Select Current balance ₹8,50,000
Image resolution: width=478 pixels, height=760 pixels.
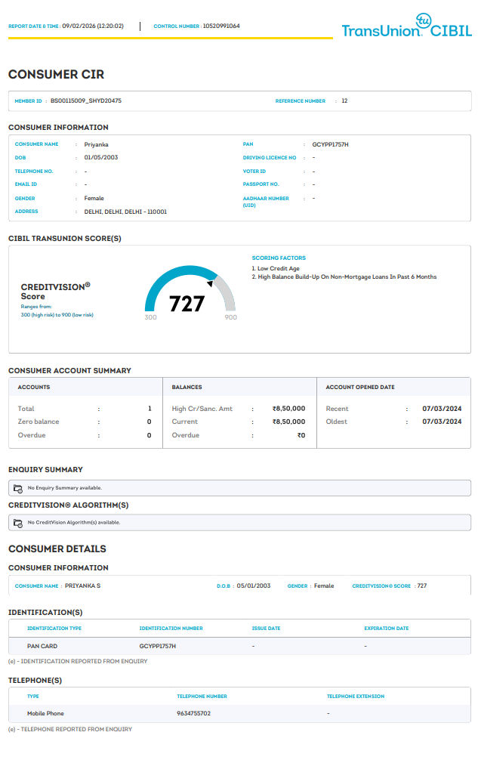coord(288,422)
